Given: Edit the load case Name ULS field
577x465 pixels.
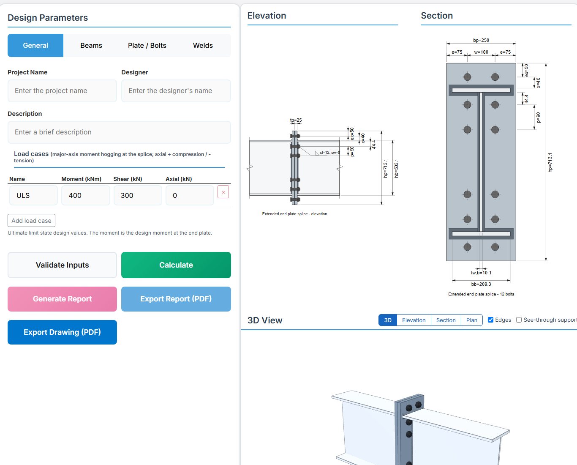Looking at the screenshot, I should [33, 195].
